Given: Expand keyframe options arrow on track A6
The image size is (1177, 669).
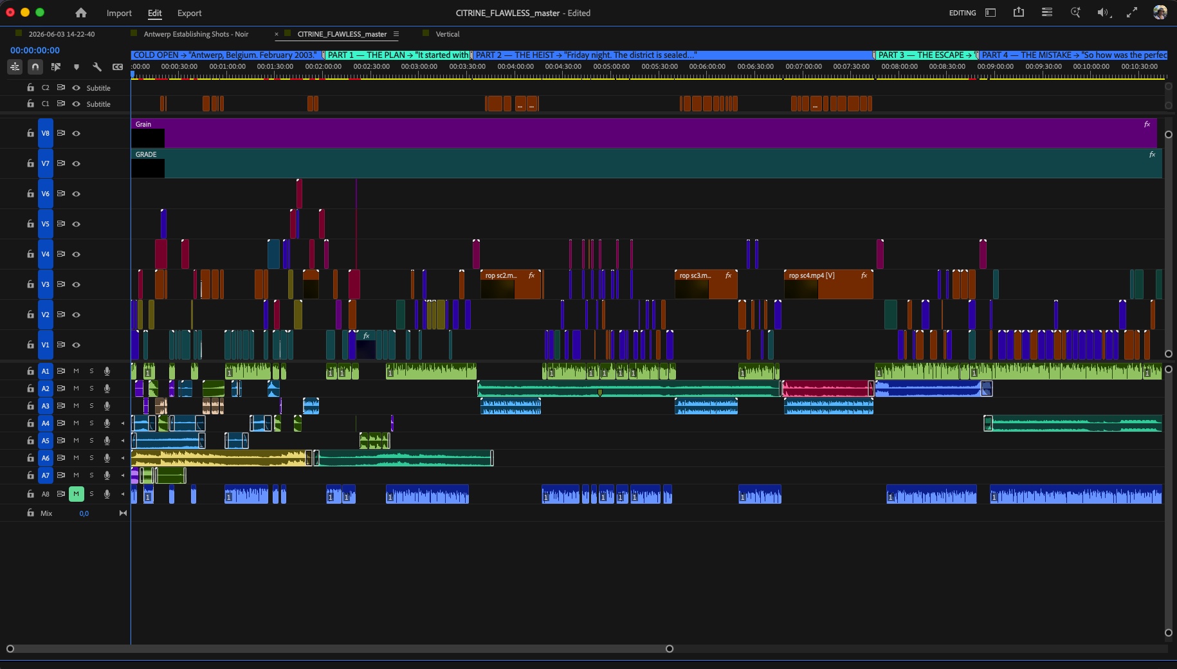Looking at the screenshot, I should (123, 458).
